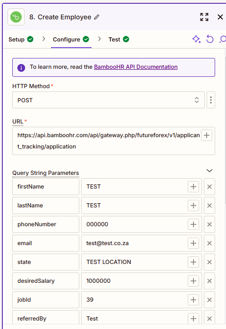Open the comment bubble icon
Screen dimensions: 226x329
pyautogui.click(x=222, y=39)
